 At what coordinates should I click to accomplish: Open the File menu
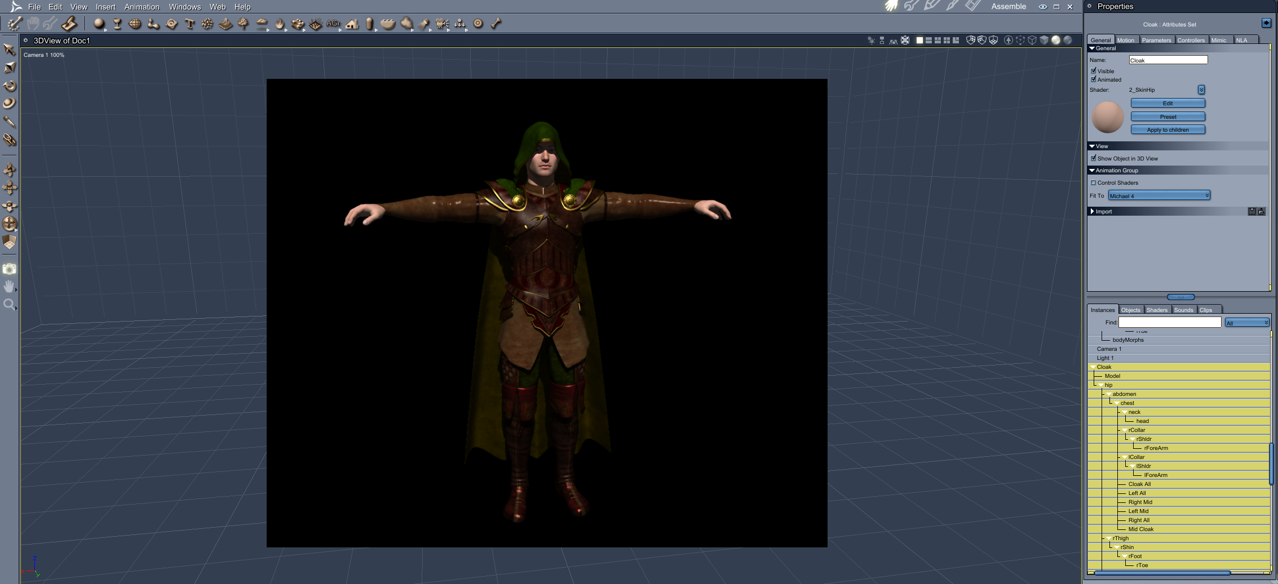[x=34, y=7]
